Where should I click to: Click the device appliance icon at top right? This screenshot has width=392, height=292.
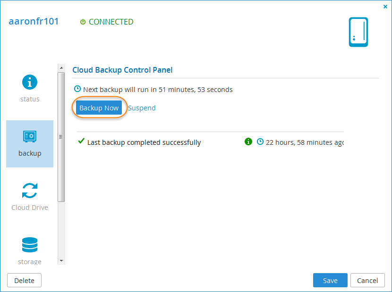coord(358,32)
